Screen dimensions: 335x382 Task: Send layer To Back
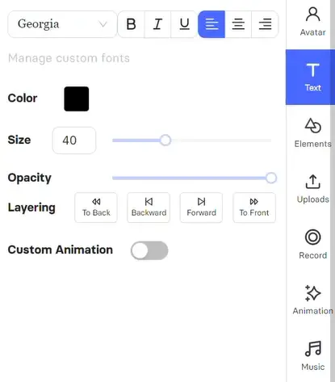pos(96,208)
